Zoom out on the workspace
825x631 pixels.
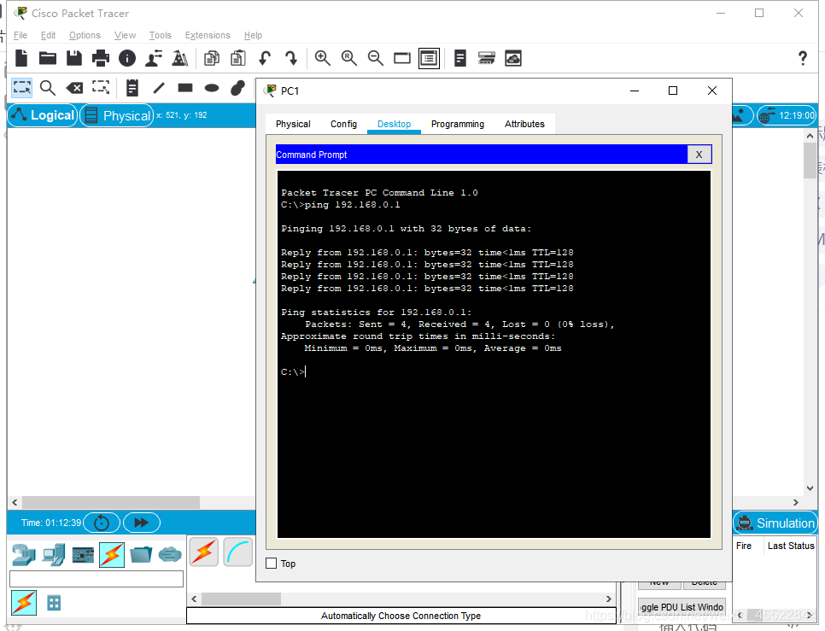[x=375, y=58]
